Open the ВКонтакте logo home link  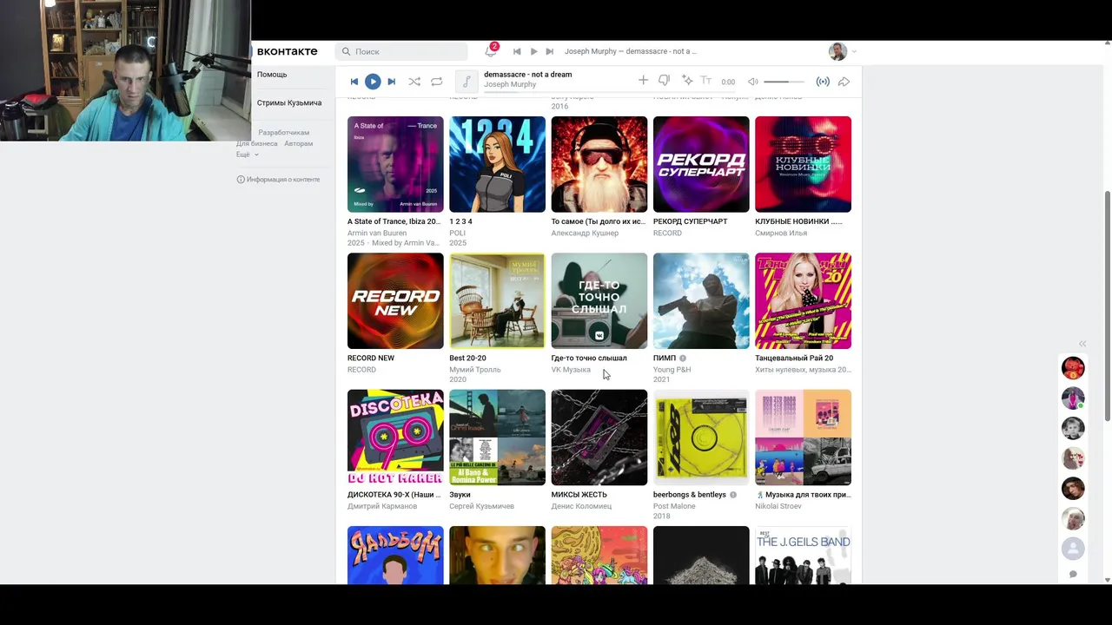click(x=287, y=51)
